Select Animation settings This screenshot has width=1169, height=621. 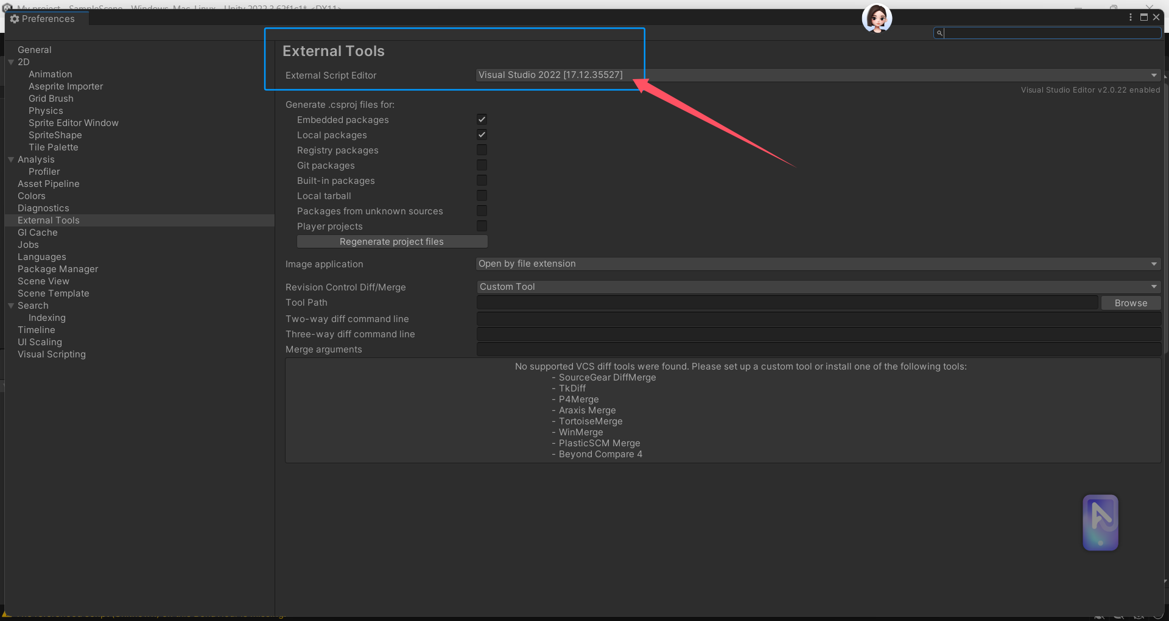[x=51, y=74]
